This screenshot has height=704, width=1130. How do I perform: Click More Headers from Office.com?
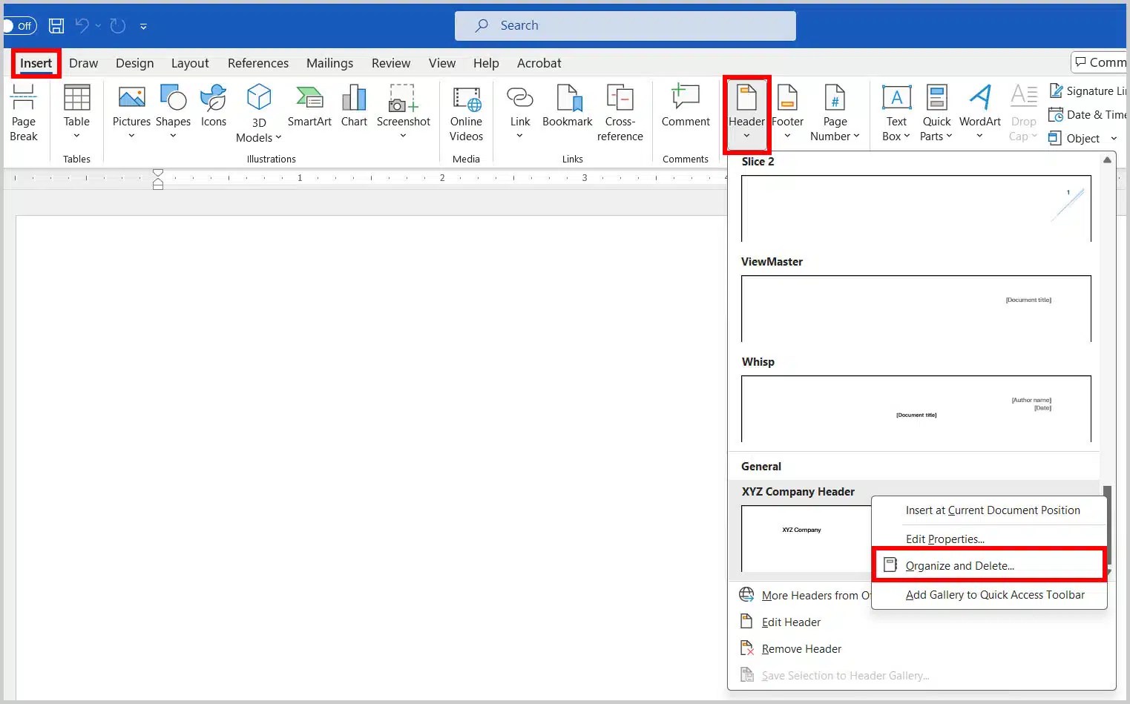click(x=805, y=595)
